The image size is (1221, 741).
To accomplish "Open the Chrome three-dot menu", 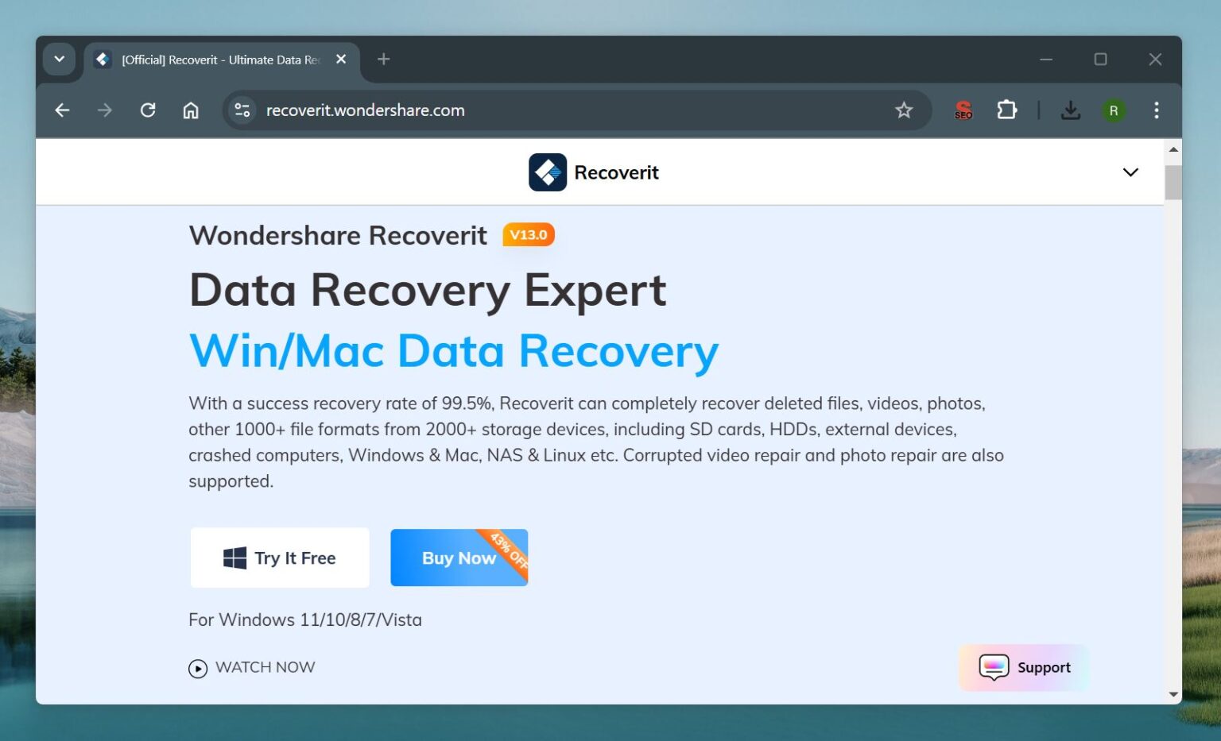I will (x=1157, y=110).
